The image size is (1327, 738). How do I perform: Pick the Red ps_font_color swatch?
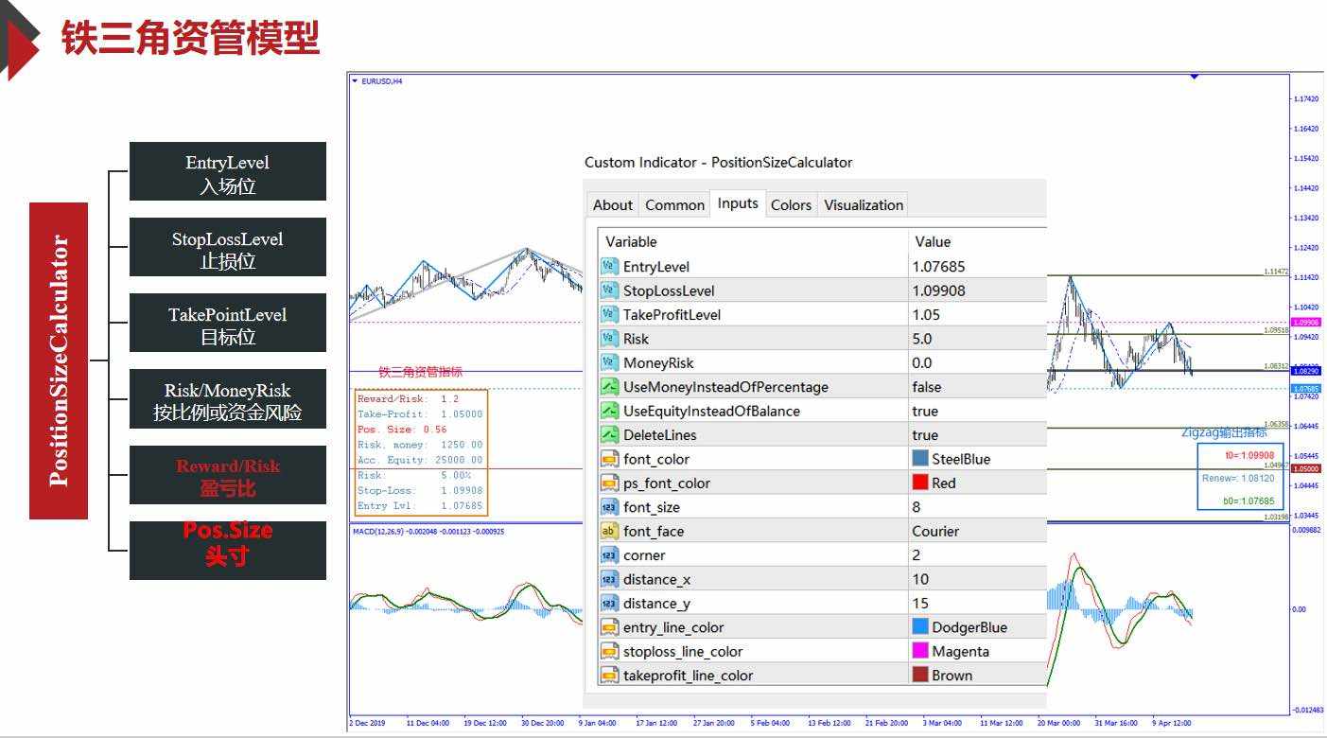coord(920,483)
